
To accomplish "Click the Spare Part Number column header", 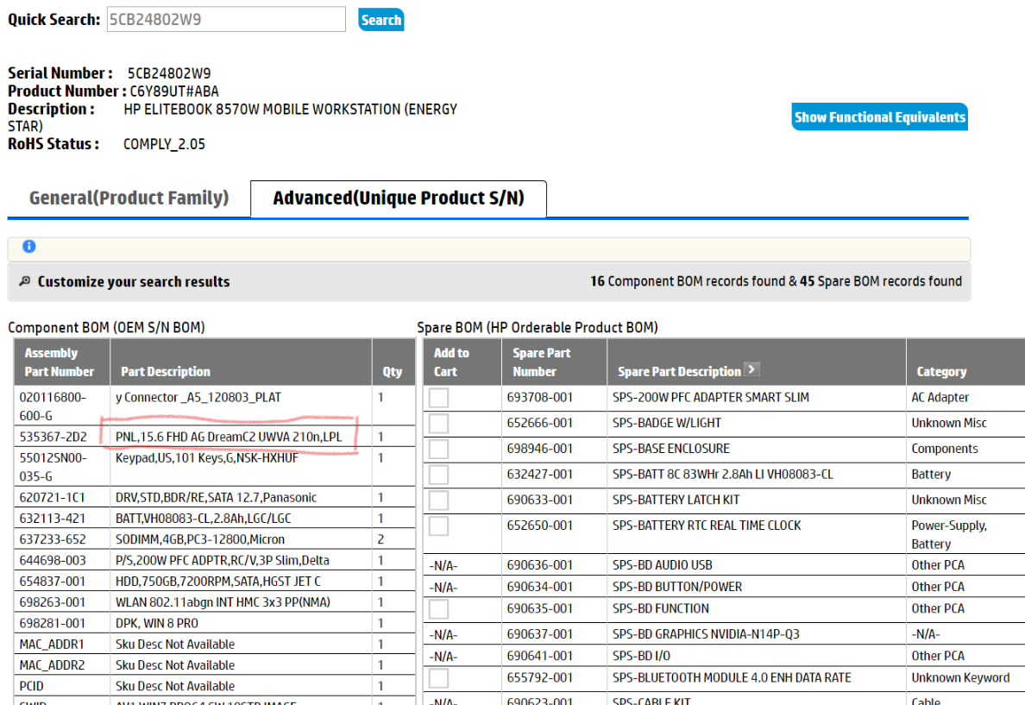I will tap(541, 362).
